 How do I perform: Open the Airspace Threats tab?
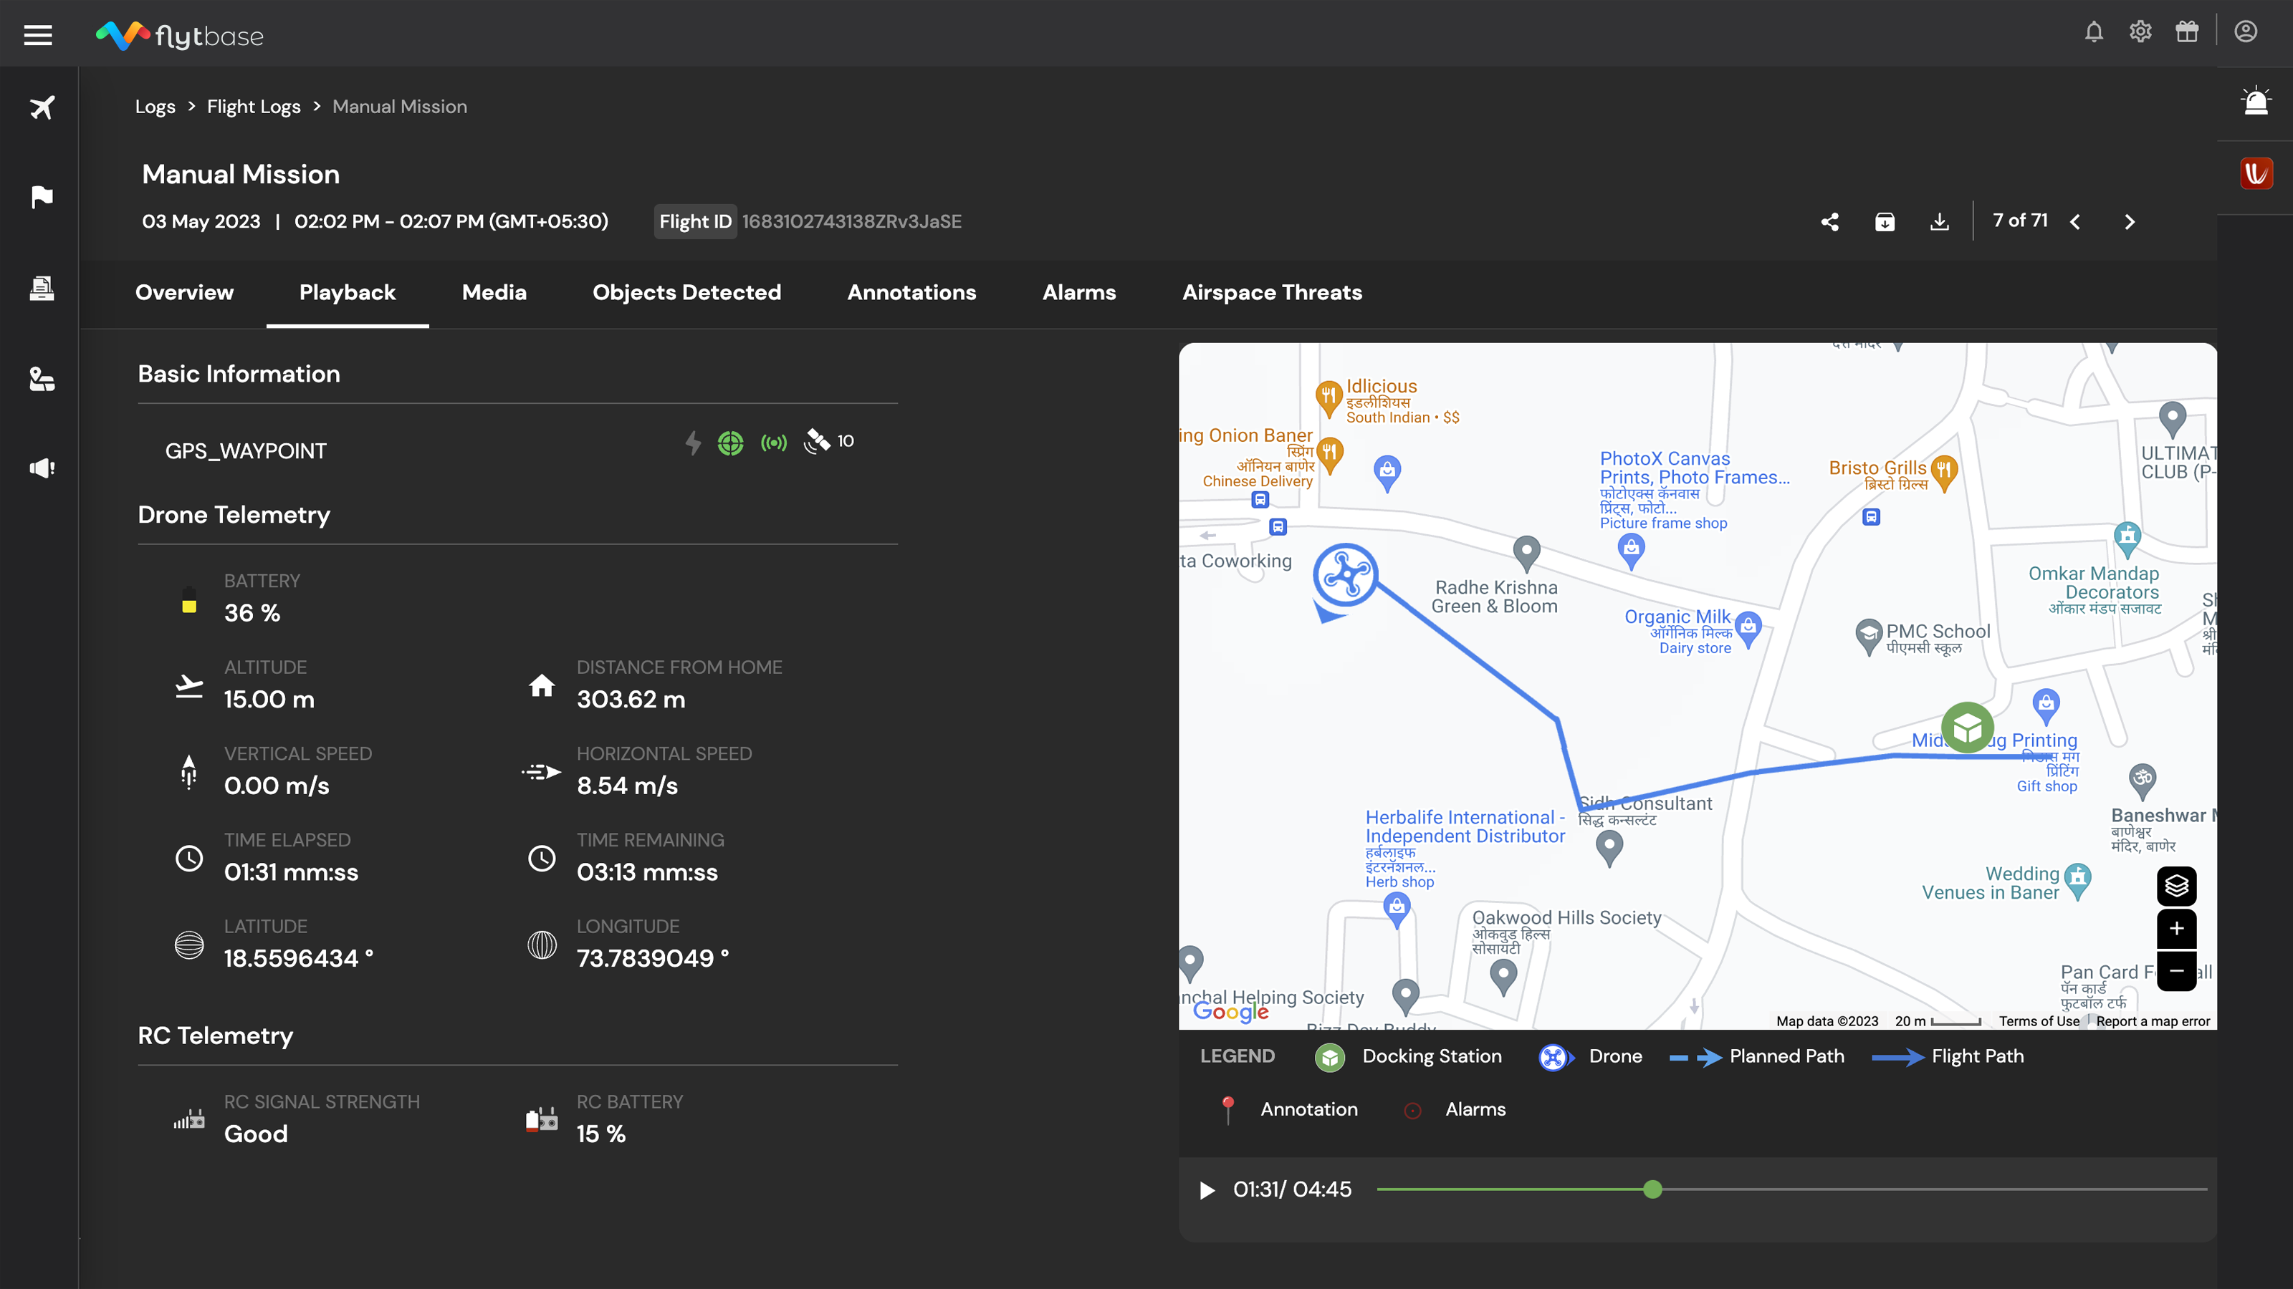pos(1272,293)
